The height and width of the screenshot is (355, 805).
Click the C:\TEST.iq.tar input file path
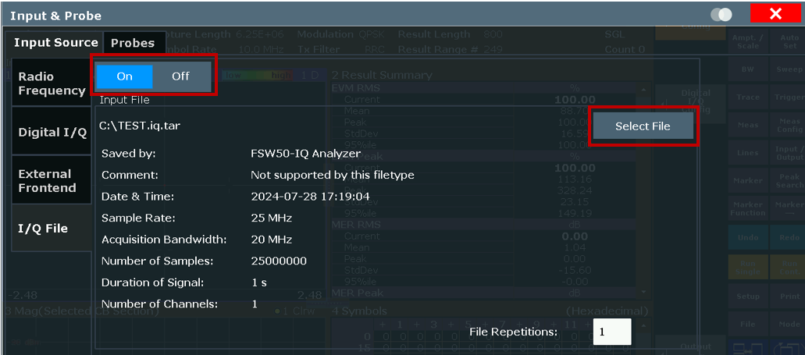pyautogui.click(x=140, y=126)
